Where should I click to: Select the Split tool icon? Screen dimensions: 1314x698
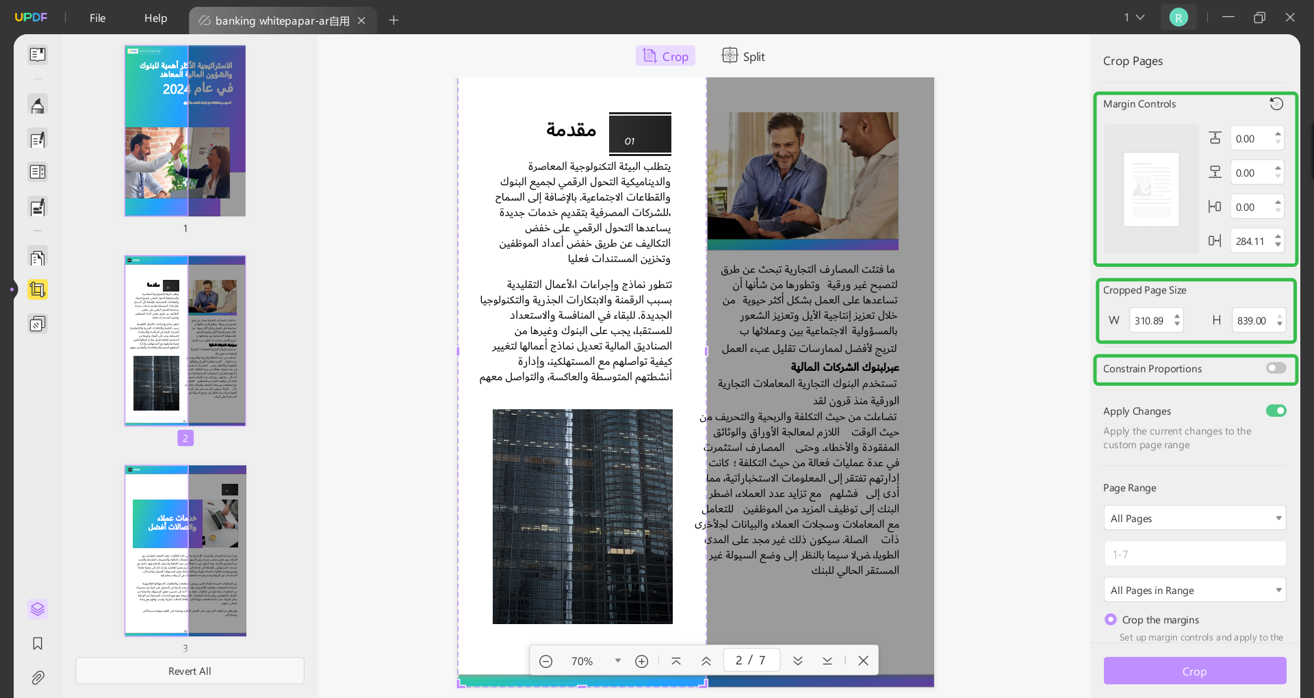click(744, 56)
